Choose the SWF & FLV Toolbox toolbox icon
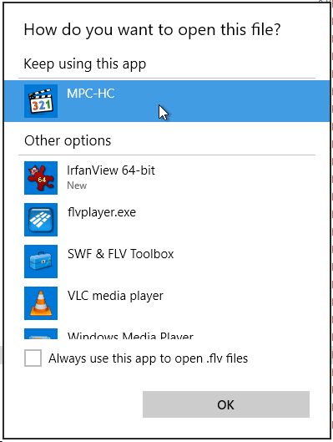 coord(41,262)
